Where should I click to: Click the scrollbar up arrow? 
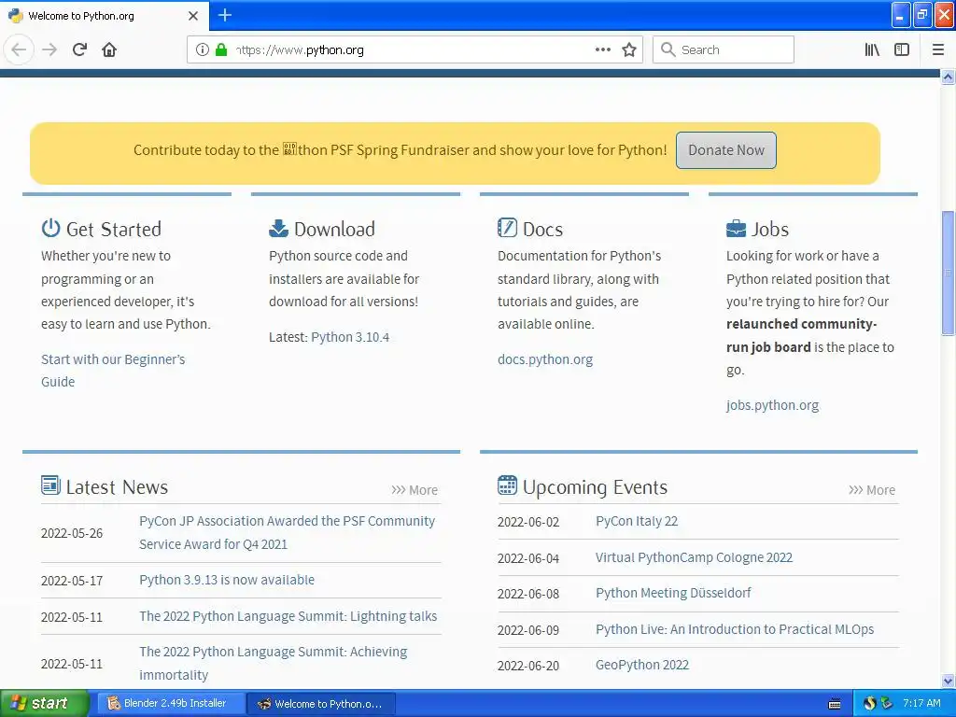(x=949, y=77)
